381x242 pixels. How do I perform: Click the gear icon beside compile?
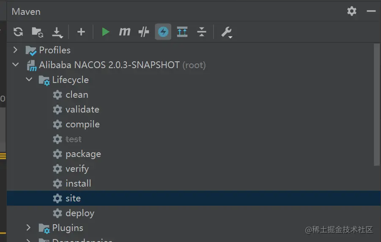(x=58, y=124)
